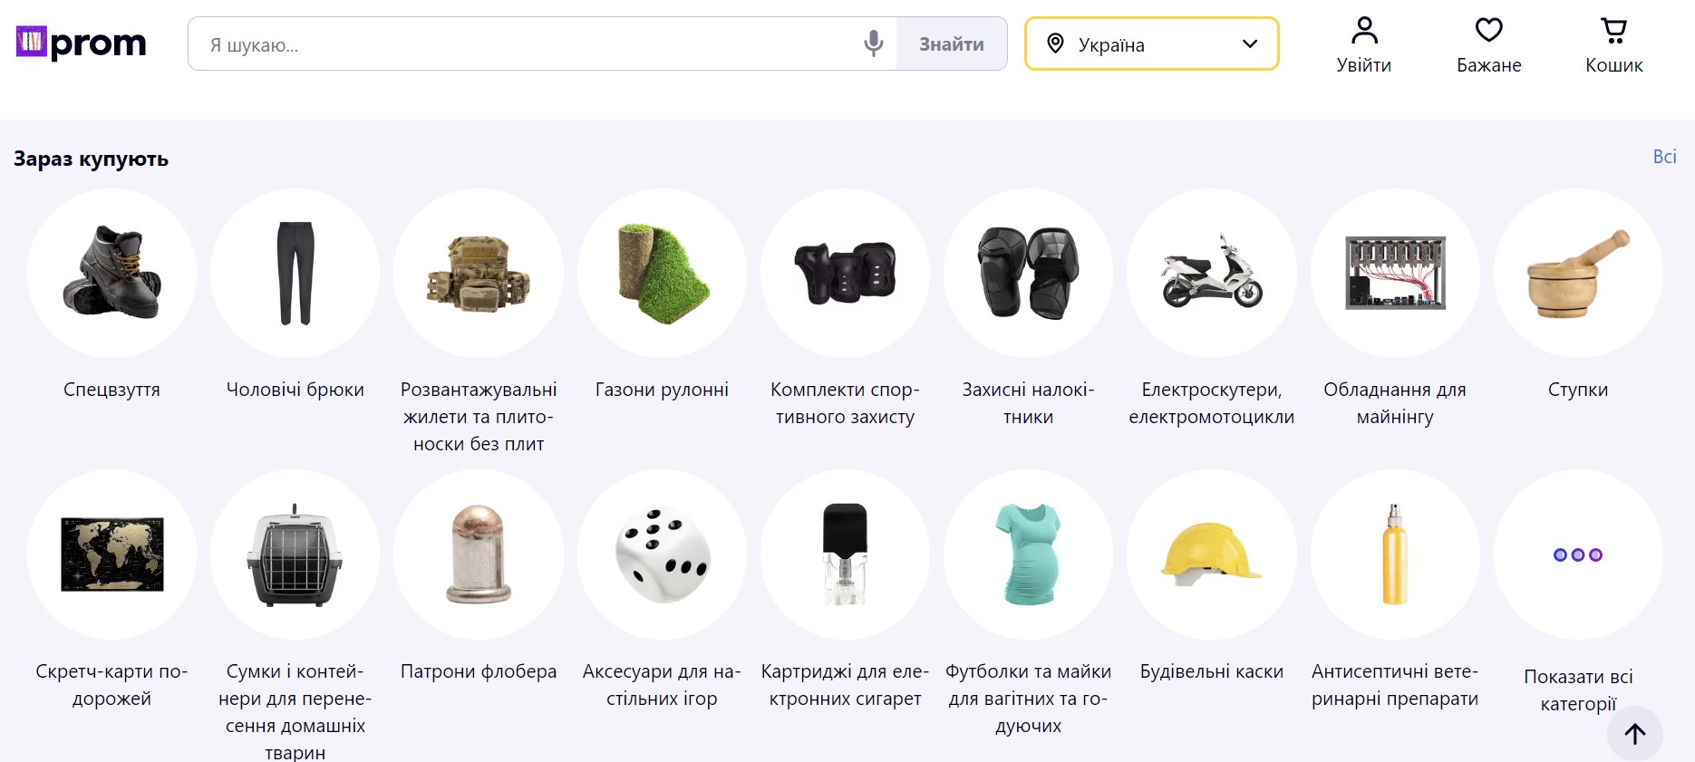The height and width of the screenshot is (762, 1695).
Task: Select the white dice image
Action: point(662,555)
